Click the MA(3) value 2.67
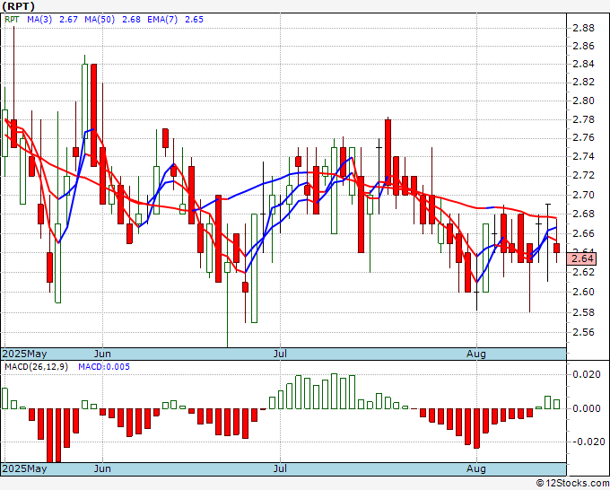The image size is (610, 490). (x=68, y=20)
